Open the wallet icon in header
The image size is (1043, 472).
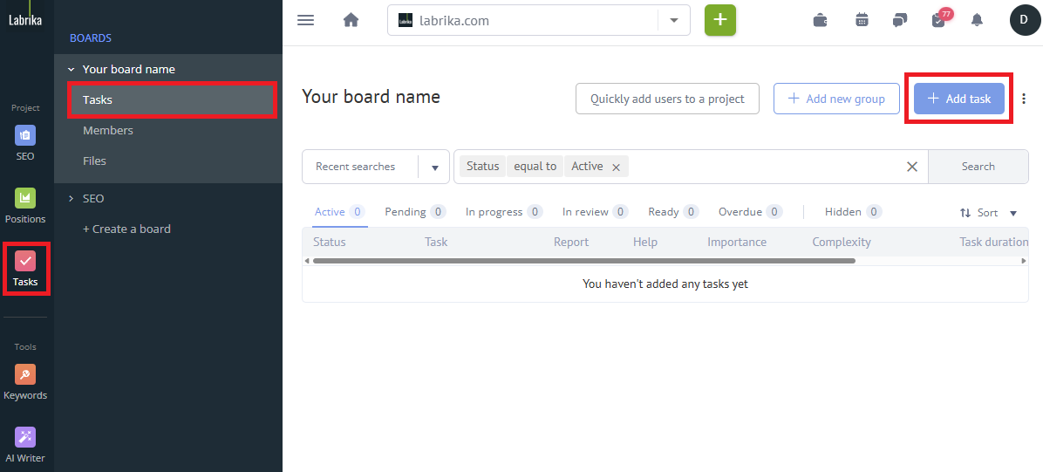[x=820, y=20]
